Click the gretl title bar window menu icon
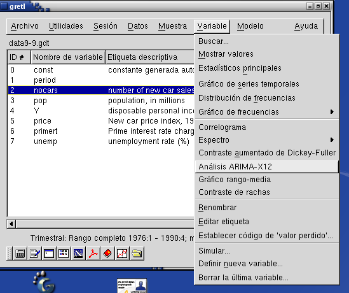 [x=4, y=6]
